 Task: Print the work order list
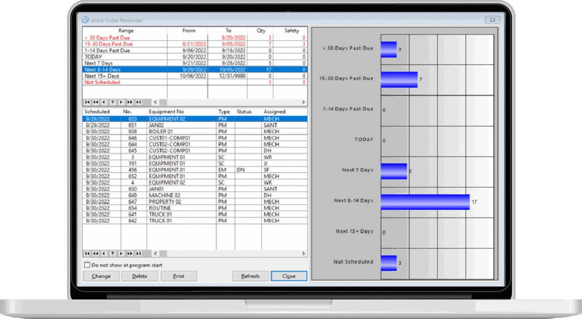pyautogui.click(x=178, y=276)
